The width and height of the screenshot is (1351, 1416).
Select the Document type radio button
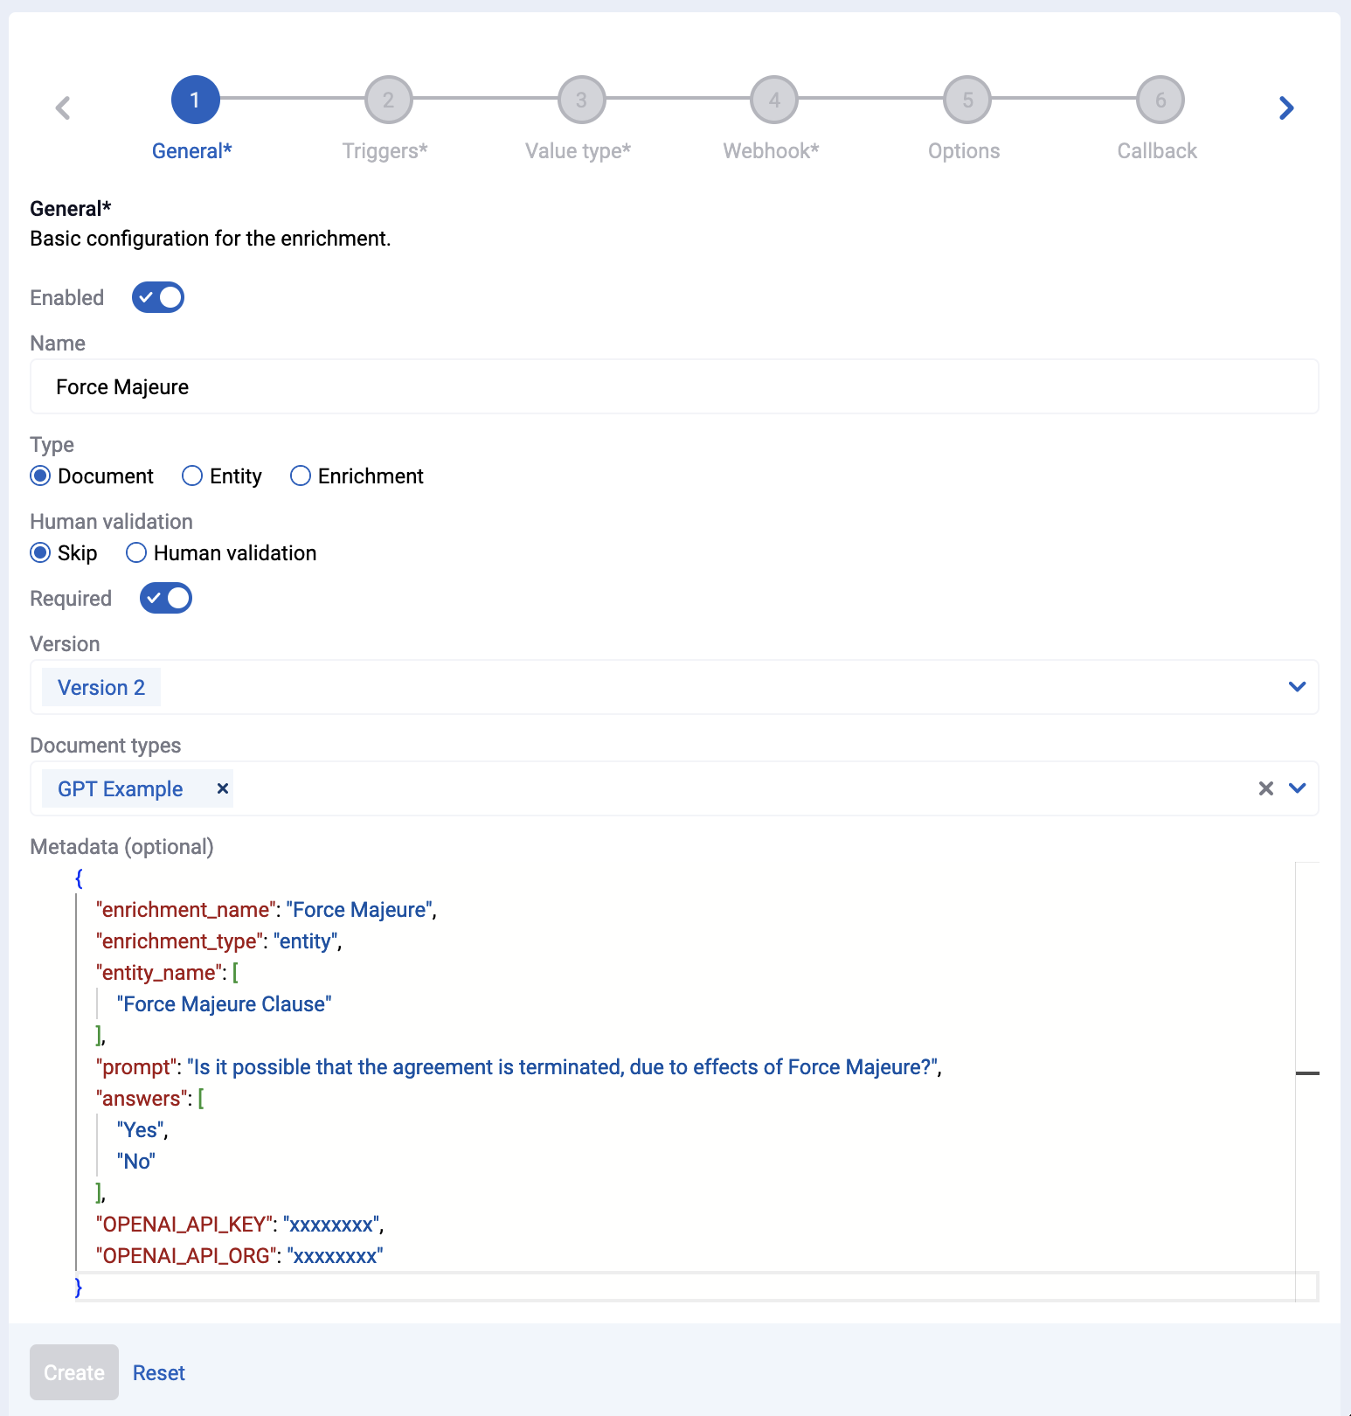point(40,476)
